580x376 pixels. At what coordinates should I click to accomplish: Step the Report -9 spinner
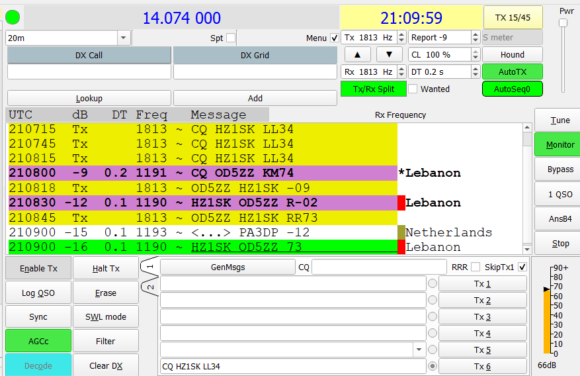pos(476,37)
